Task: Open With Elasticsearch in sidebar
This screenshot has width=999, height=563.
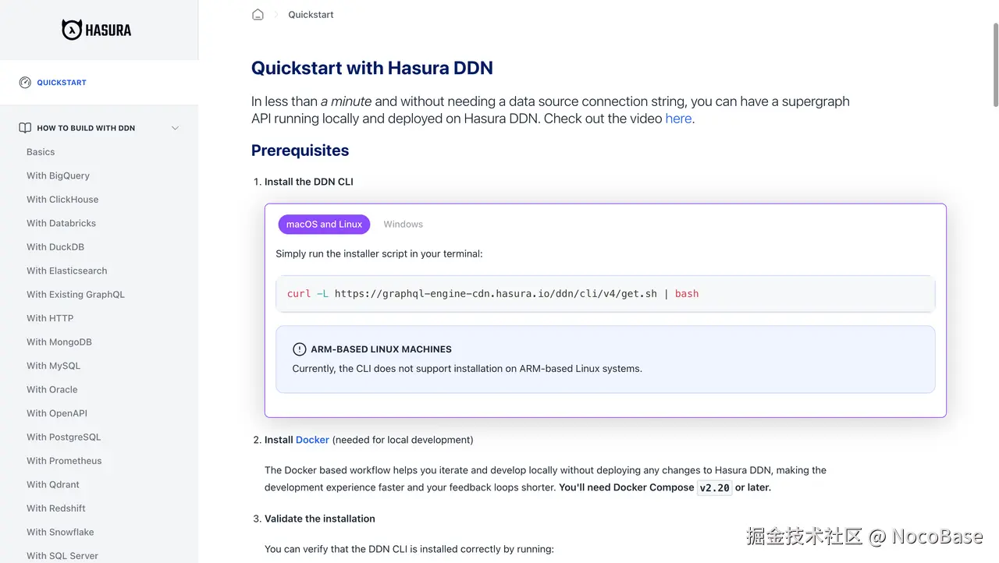Action: [67, 271]
